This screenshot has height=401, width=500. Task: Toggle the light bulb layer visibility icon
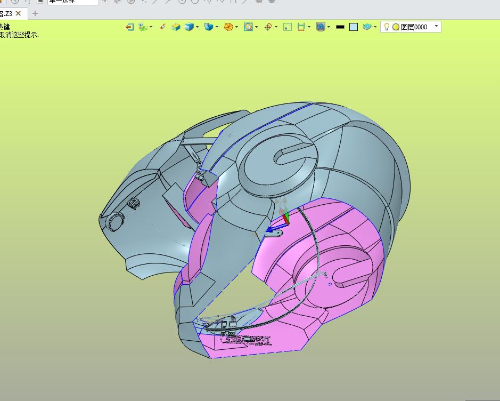coord(387,27)
